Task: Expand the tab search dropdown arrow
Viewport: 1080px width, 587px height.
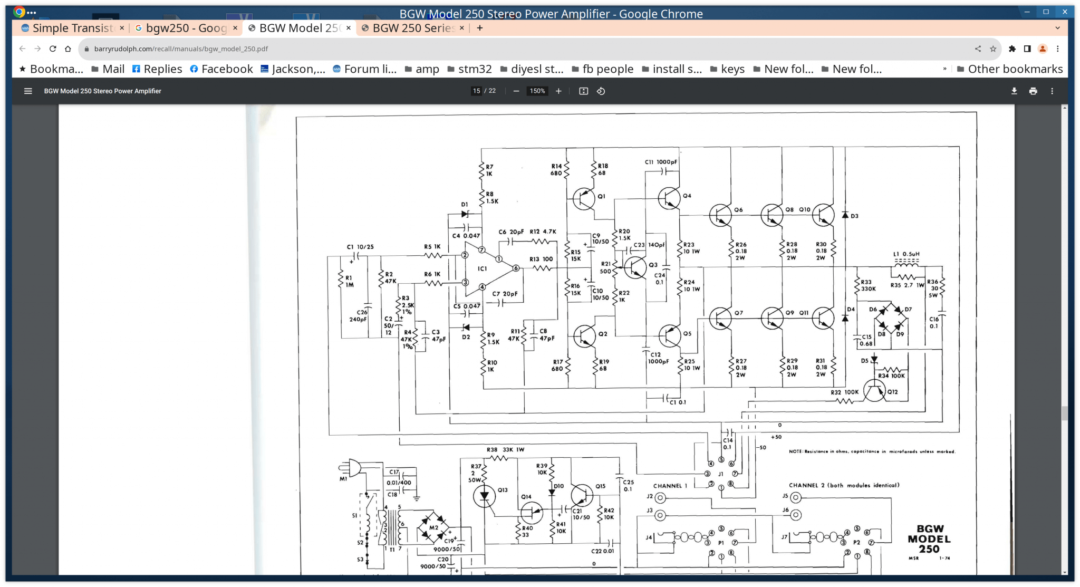Action: [x=1057, y=28]
